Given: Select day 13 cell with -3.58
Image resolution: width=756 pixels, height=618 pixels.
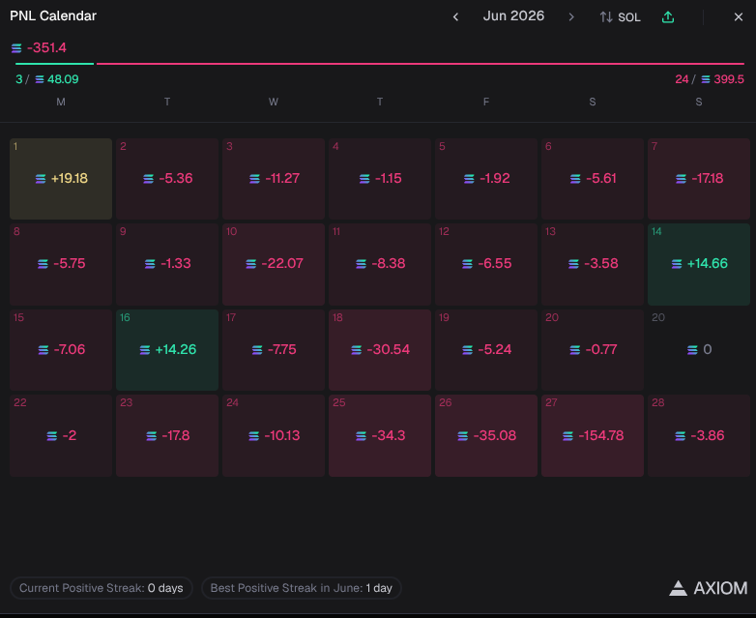Looking at the screenshot, I should click(x=593, y=264).
